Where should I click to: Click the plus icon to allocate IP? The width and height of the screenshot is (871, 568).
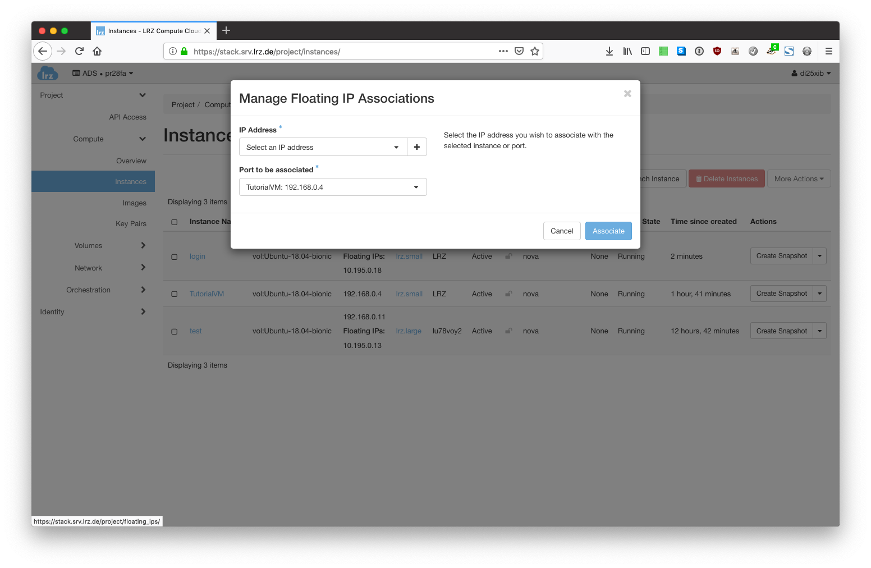point(416,147)
